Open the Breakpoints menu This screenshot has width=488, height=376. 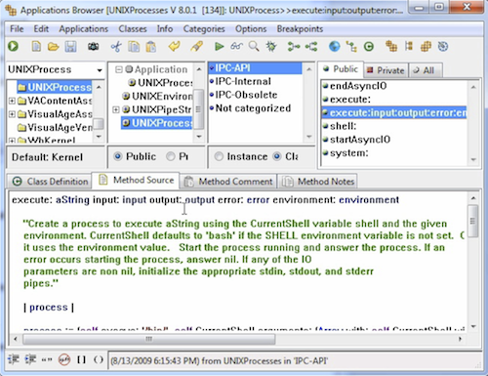pyautogui.click(x=300, y=29)
